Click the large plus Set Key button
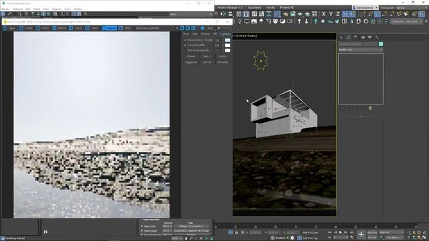The height and width of the screenshot is (241, 429). (361, 234)
